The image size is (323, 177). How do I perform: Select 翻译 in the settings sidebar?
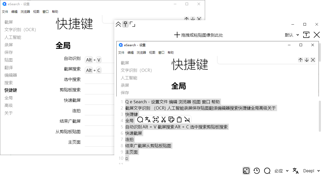click(x=9, y=68)
